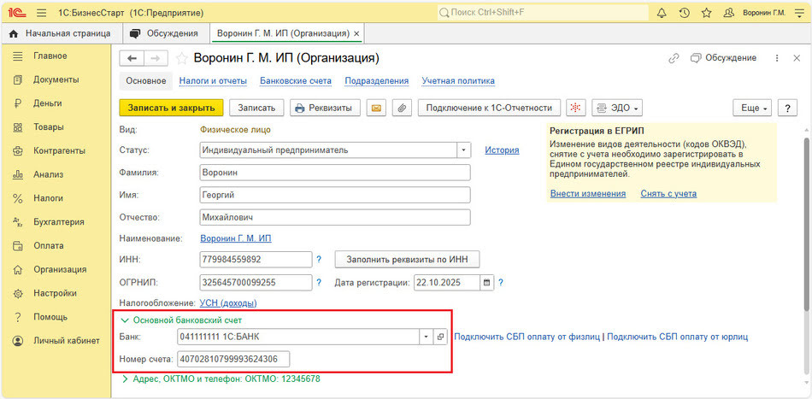The width and height of the screenshot is (812, 399).
Task: Click Подключение к 1С-Отчетности
Action: click(489, 109)
